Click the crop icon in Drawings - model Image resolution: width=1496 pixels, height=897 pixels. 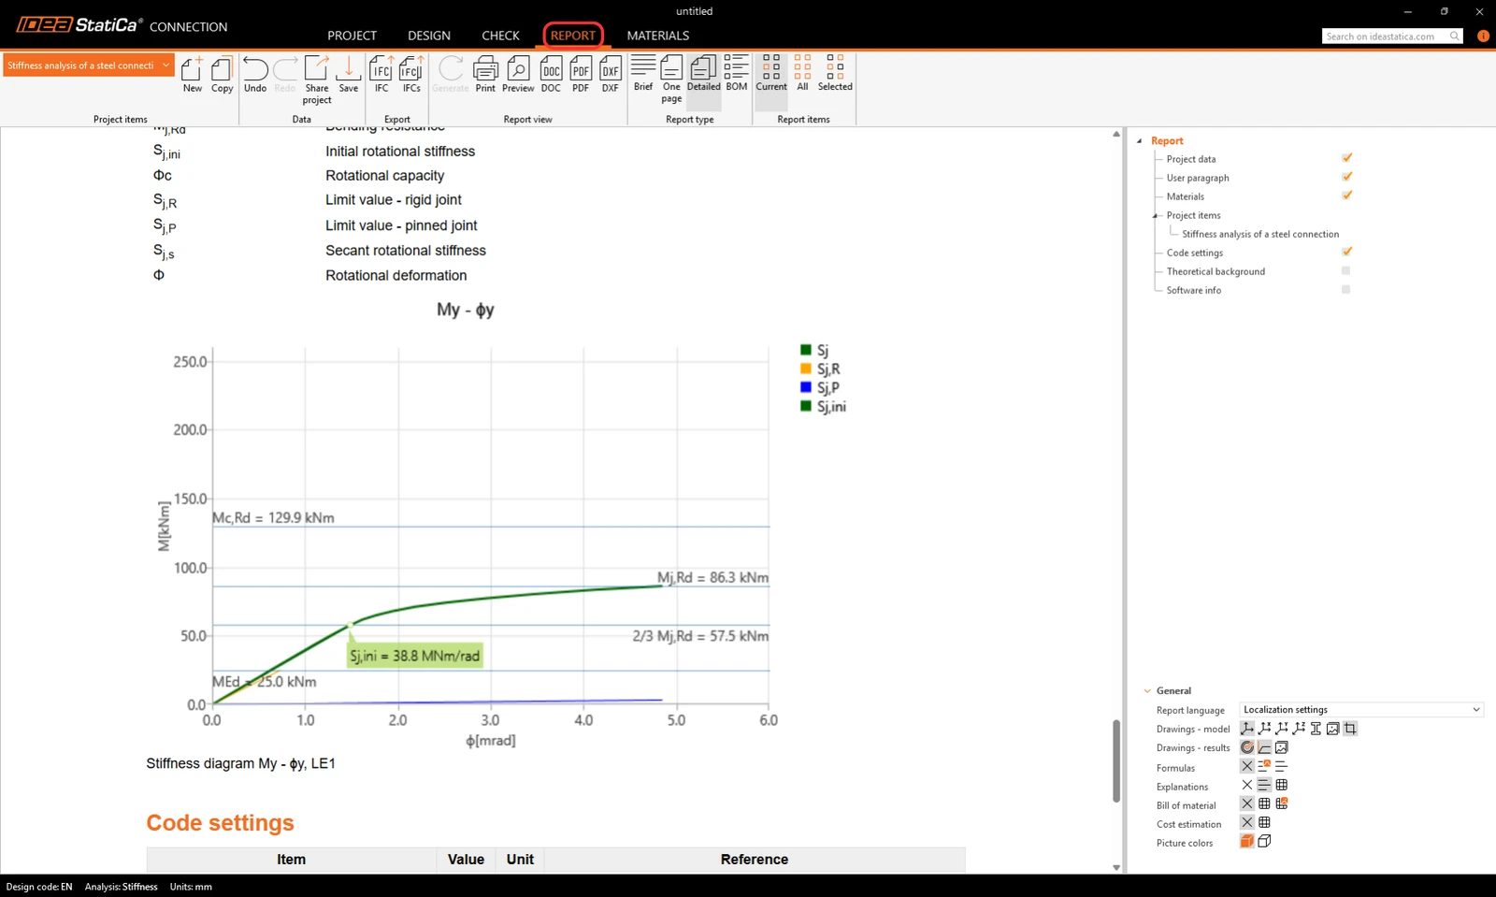[x=1350, y=729]
